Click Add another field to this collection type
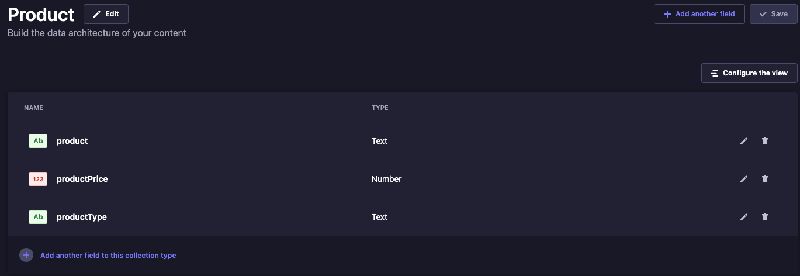Image resolution: width=800 pixels, height=276 pixels. point(108,256)
